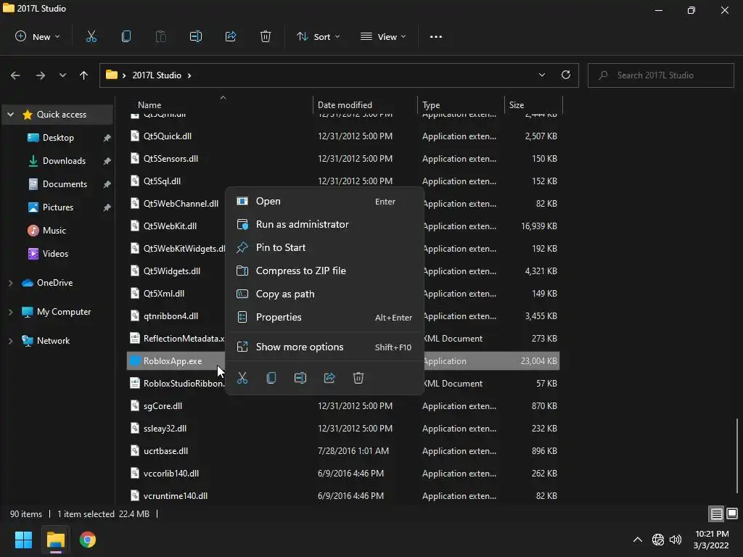The height and width of the screenshot is (557, 743).
Task: Switch to the details view layout icon
Action: click(x=716, y=513)
